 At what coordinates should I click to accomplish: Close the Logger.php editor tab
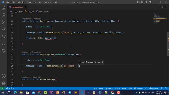(x=25, y=7)
